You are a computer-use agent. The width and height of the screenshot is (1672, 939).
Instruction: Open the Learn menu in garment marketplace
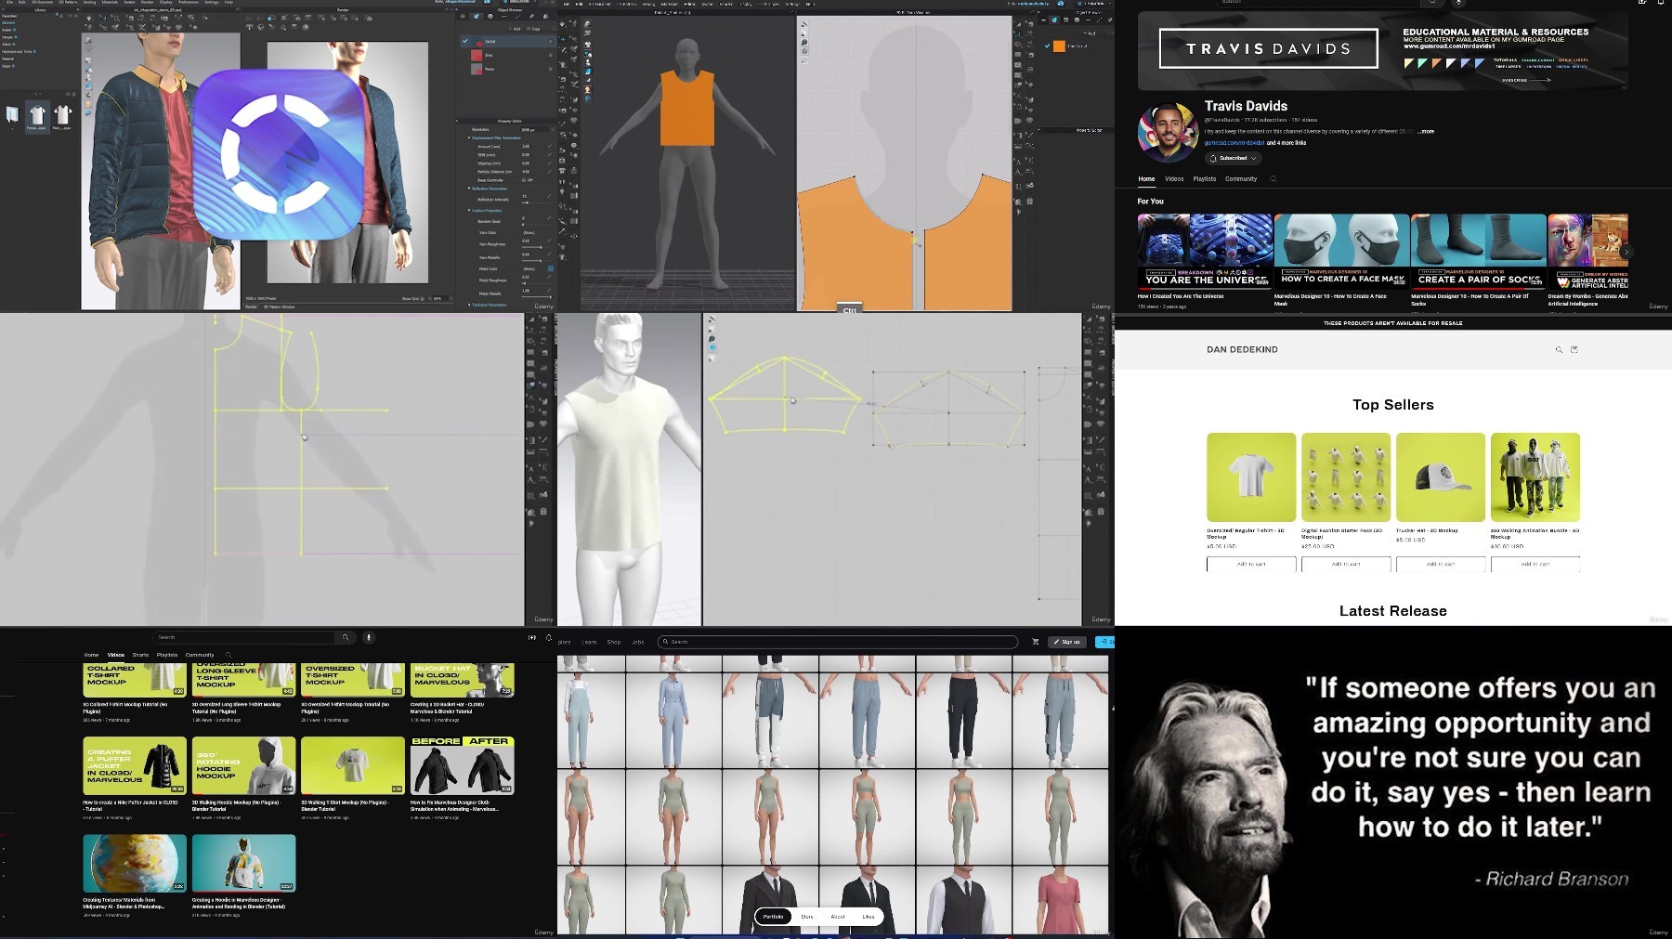589,642
